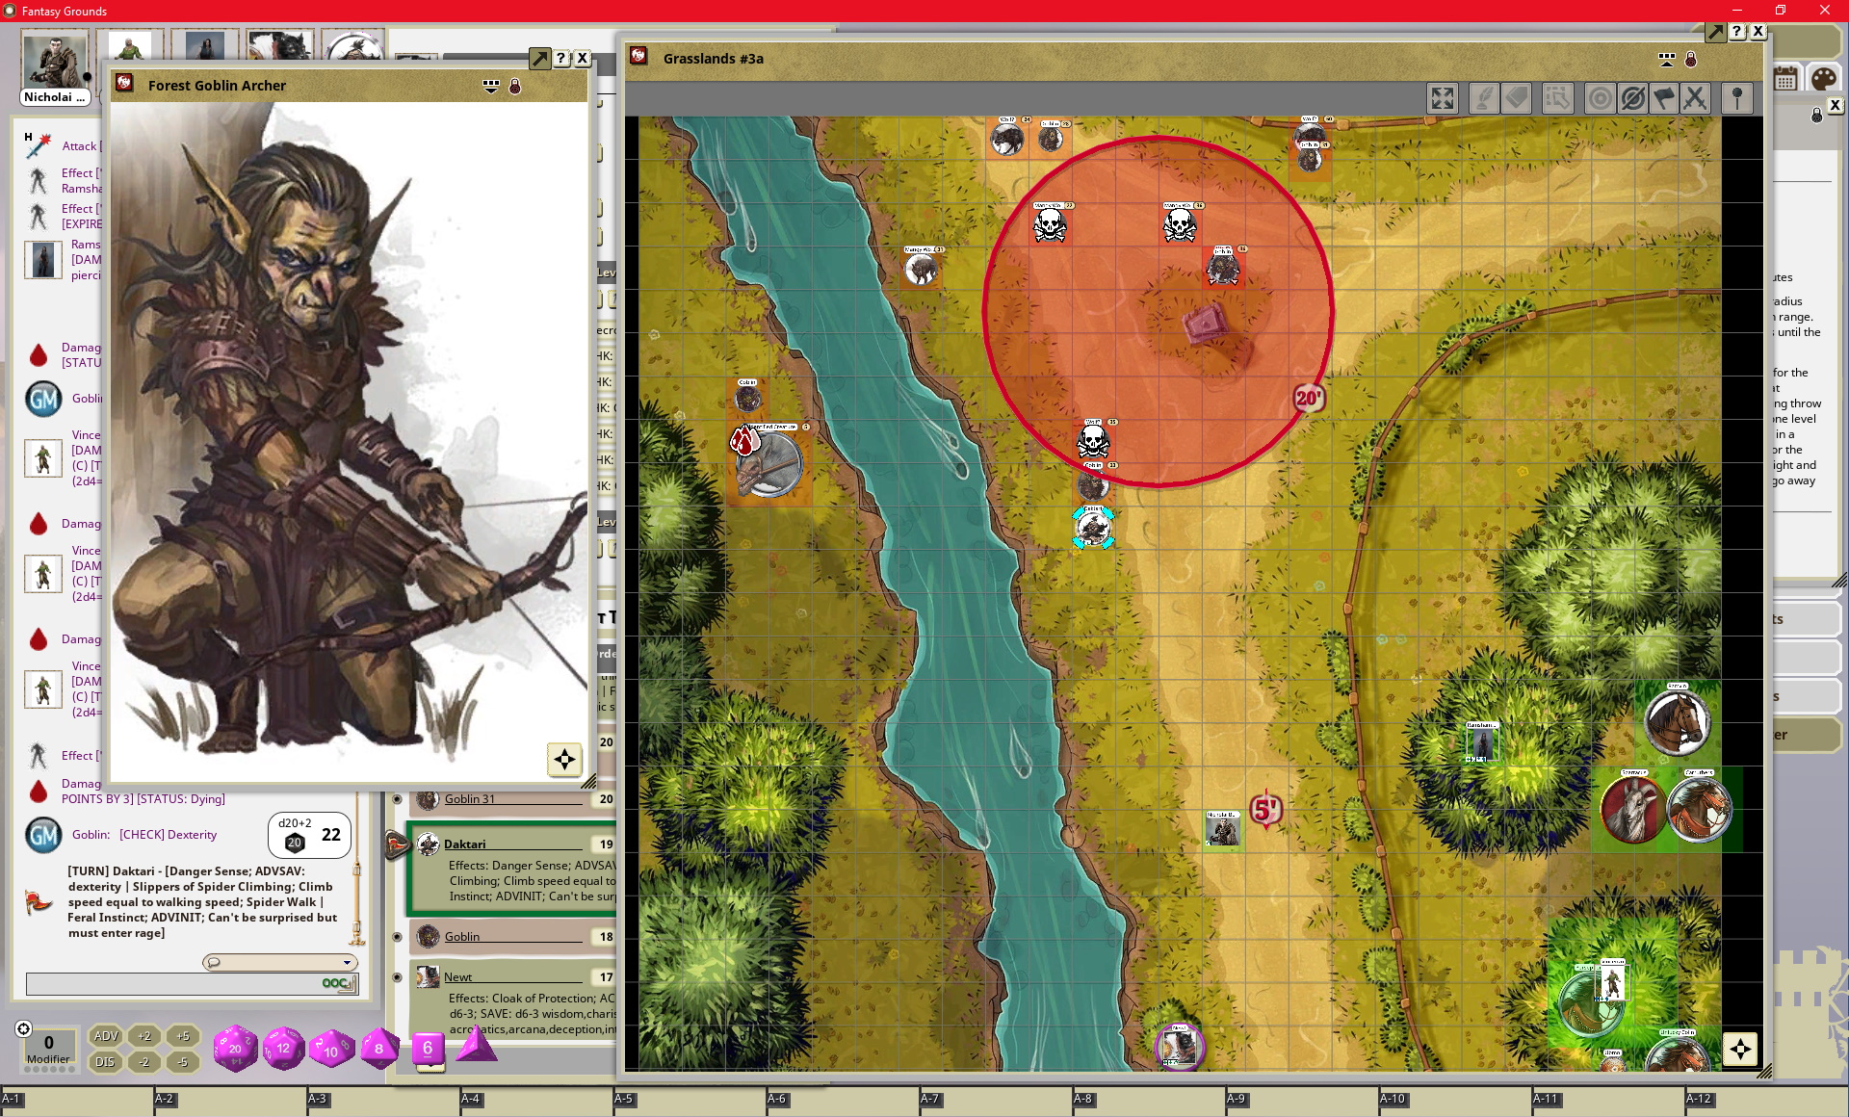Click the 20' radius label on red circle
Image resolution: width=1849 pixels, height=1117 pixels.
1309,398
